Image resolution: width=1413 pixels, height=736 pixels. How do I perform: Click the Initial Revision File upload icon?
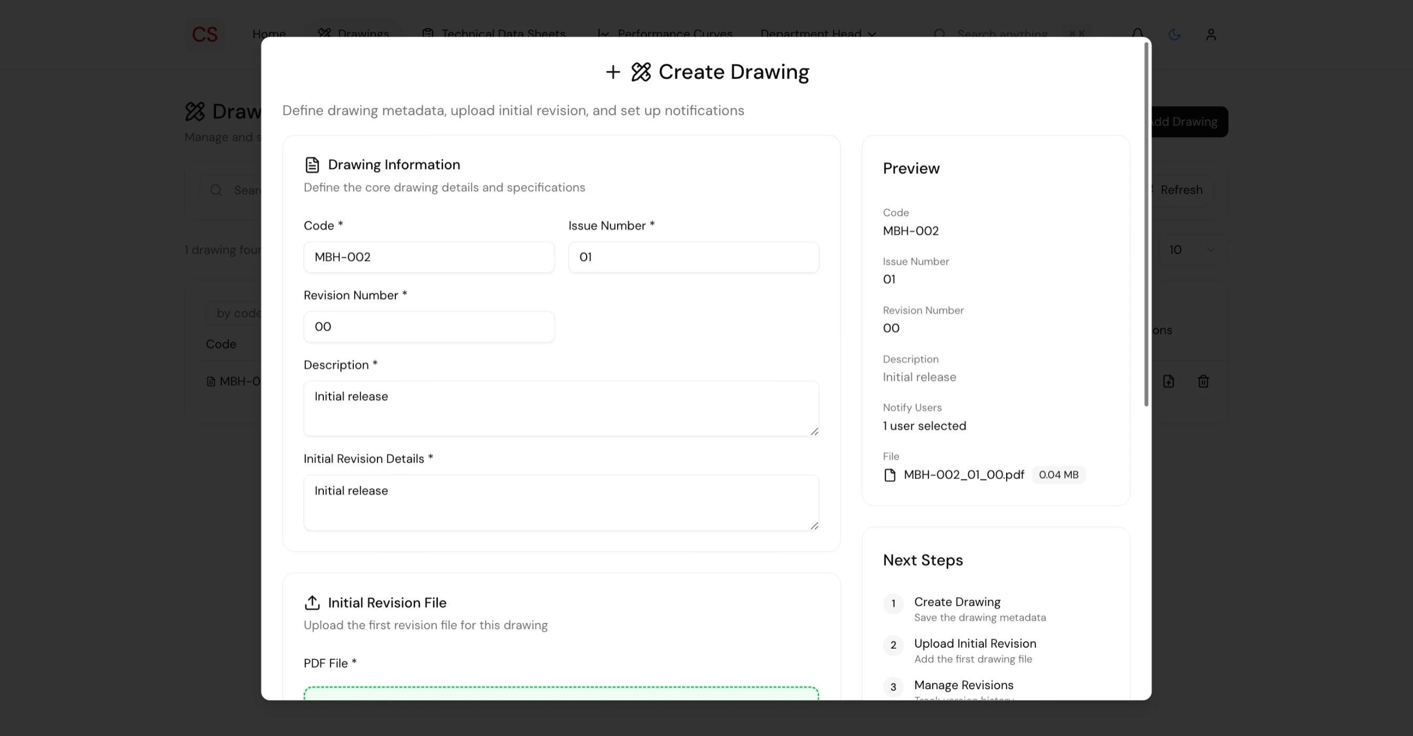312,602
